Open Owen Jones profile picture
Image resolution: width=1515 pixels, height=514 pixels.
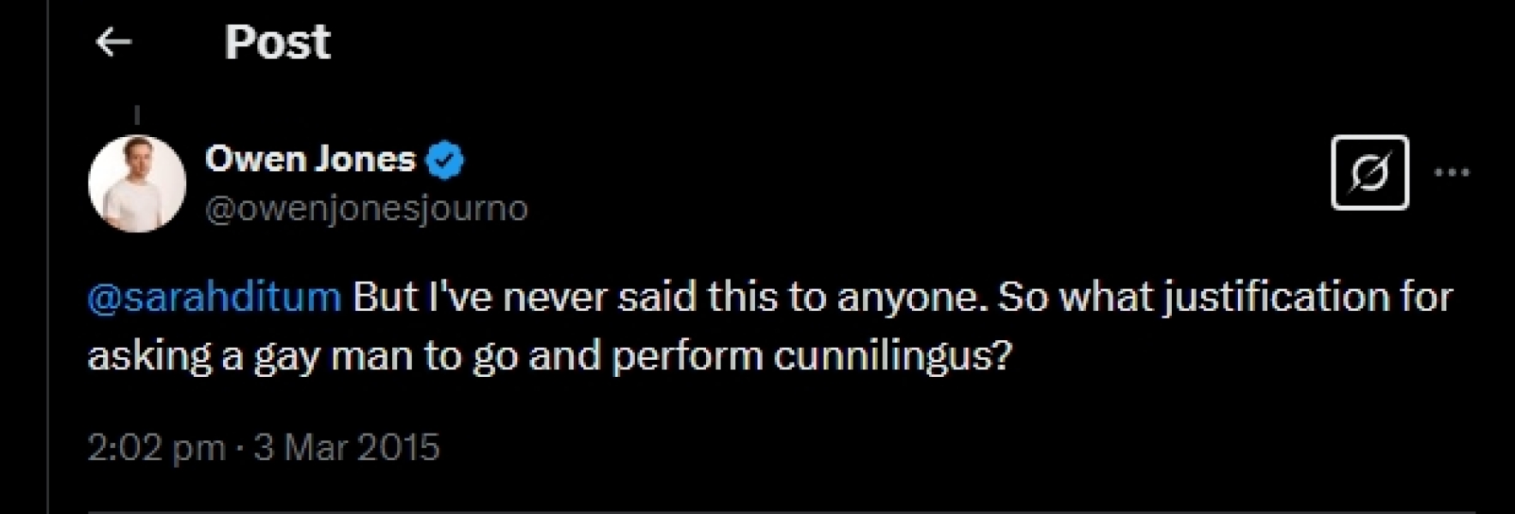tap(137, 183)
